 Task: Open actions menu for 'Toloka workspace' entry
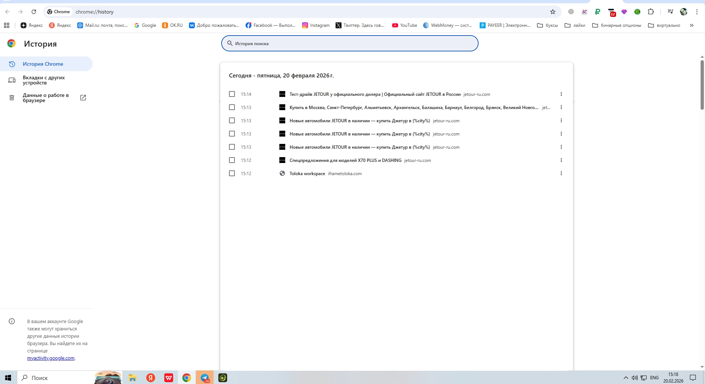pos(561,173)
